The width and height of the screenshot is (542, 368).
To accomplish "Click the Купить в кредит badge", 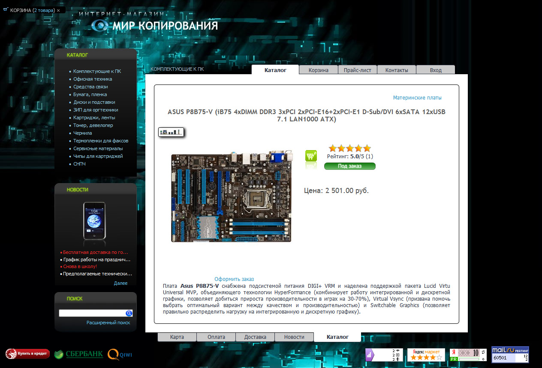I will (27, 354).
